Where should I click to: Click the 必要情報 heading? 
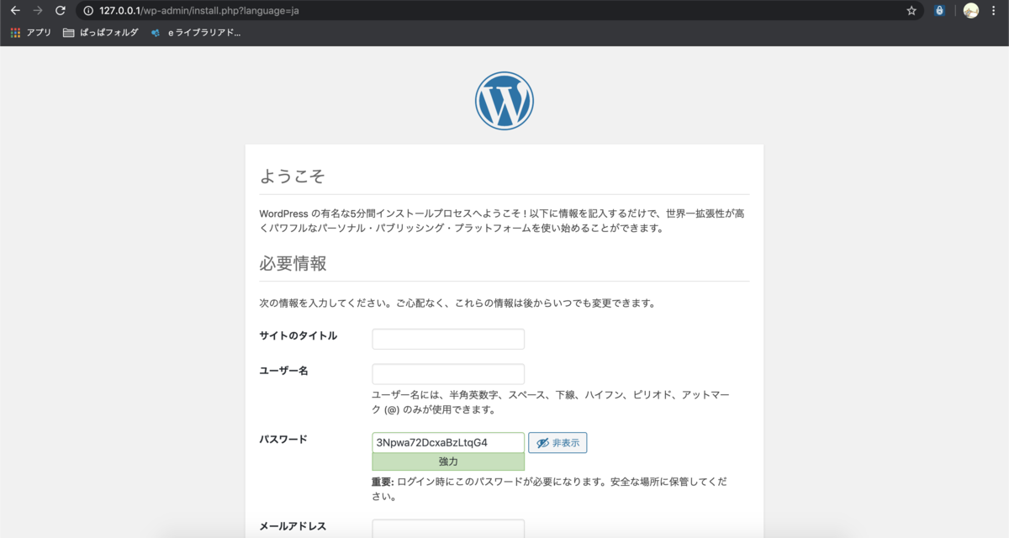point(293,263)
